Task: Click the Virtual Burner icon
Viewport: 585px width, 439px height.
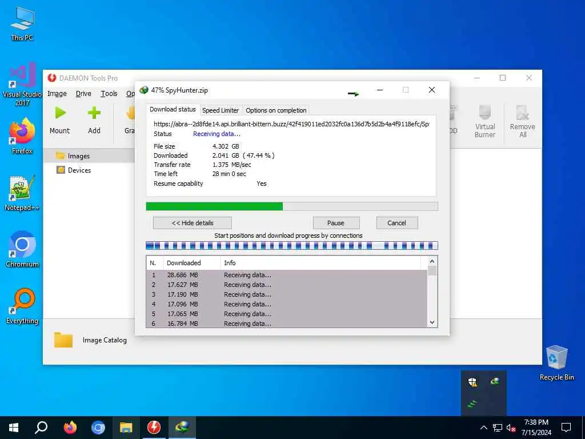Action: [484, 111]
